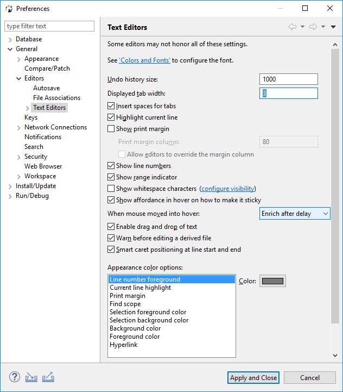Screen dimensions: 343x392
Task: Click the scrollbar up arrow
Action: (x=335, y=45)
